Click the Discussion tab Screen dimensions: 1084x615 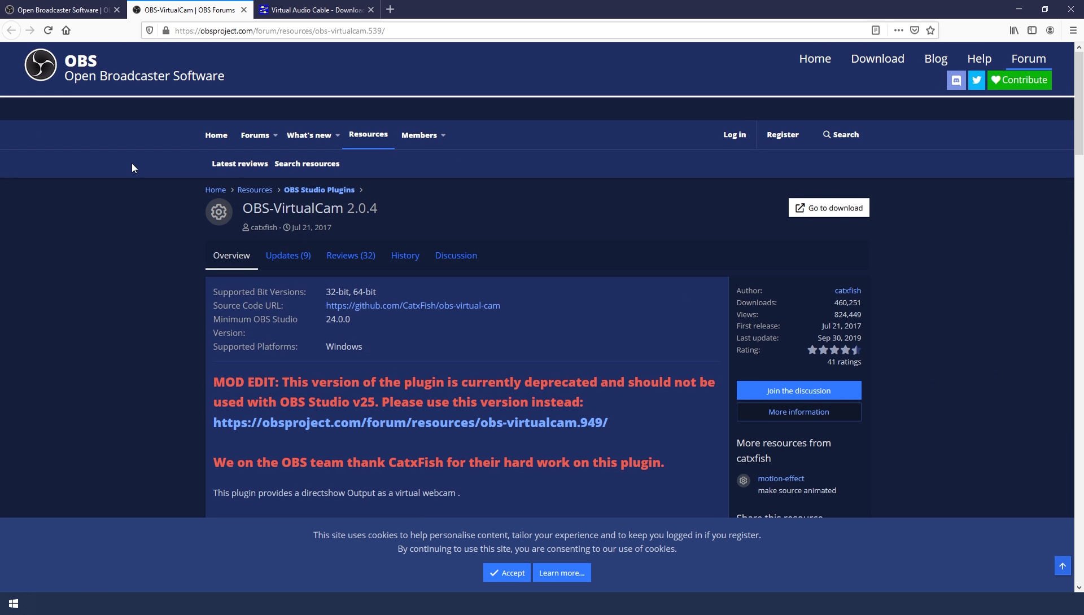point(456,255)
